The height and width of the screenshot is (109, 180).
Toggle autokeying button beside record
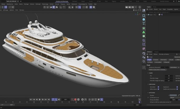click(x=78, y=99)
